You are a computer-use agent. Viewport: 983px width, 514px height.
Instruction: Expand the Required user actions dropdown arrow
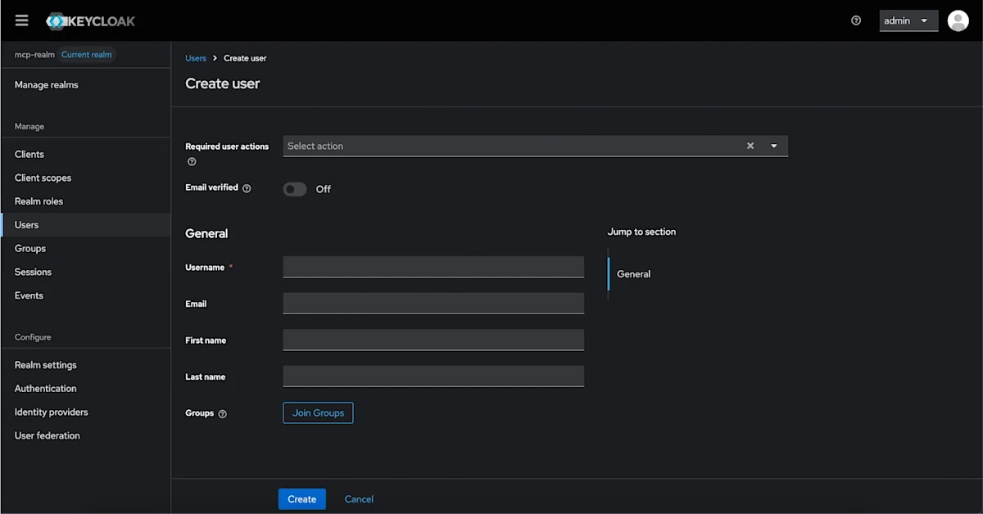pyautogui.click(x=774, y=146)
